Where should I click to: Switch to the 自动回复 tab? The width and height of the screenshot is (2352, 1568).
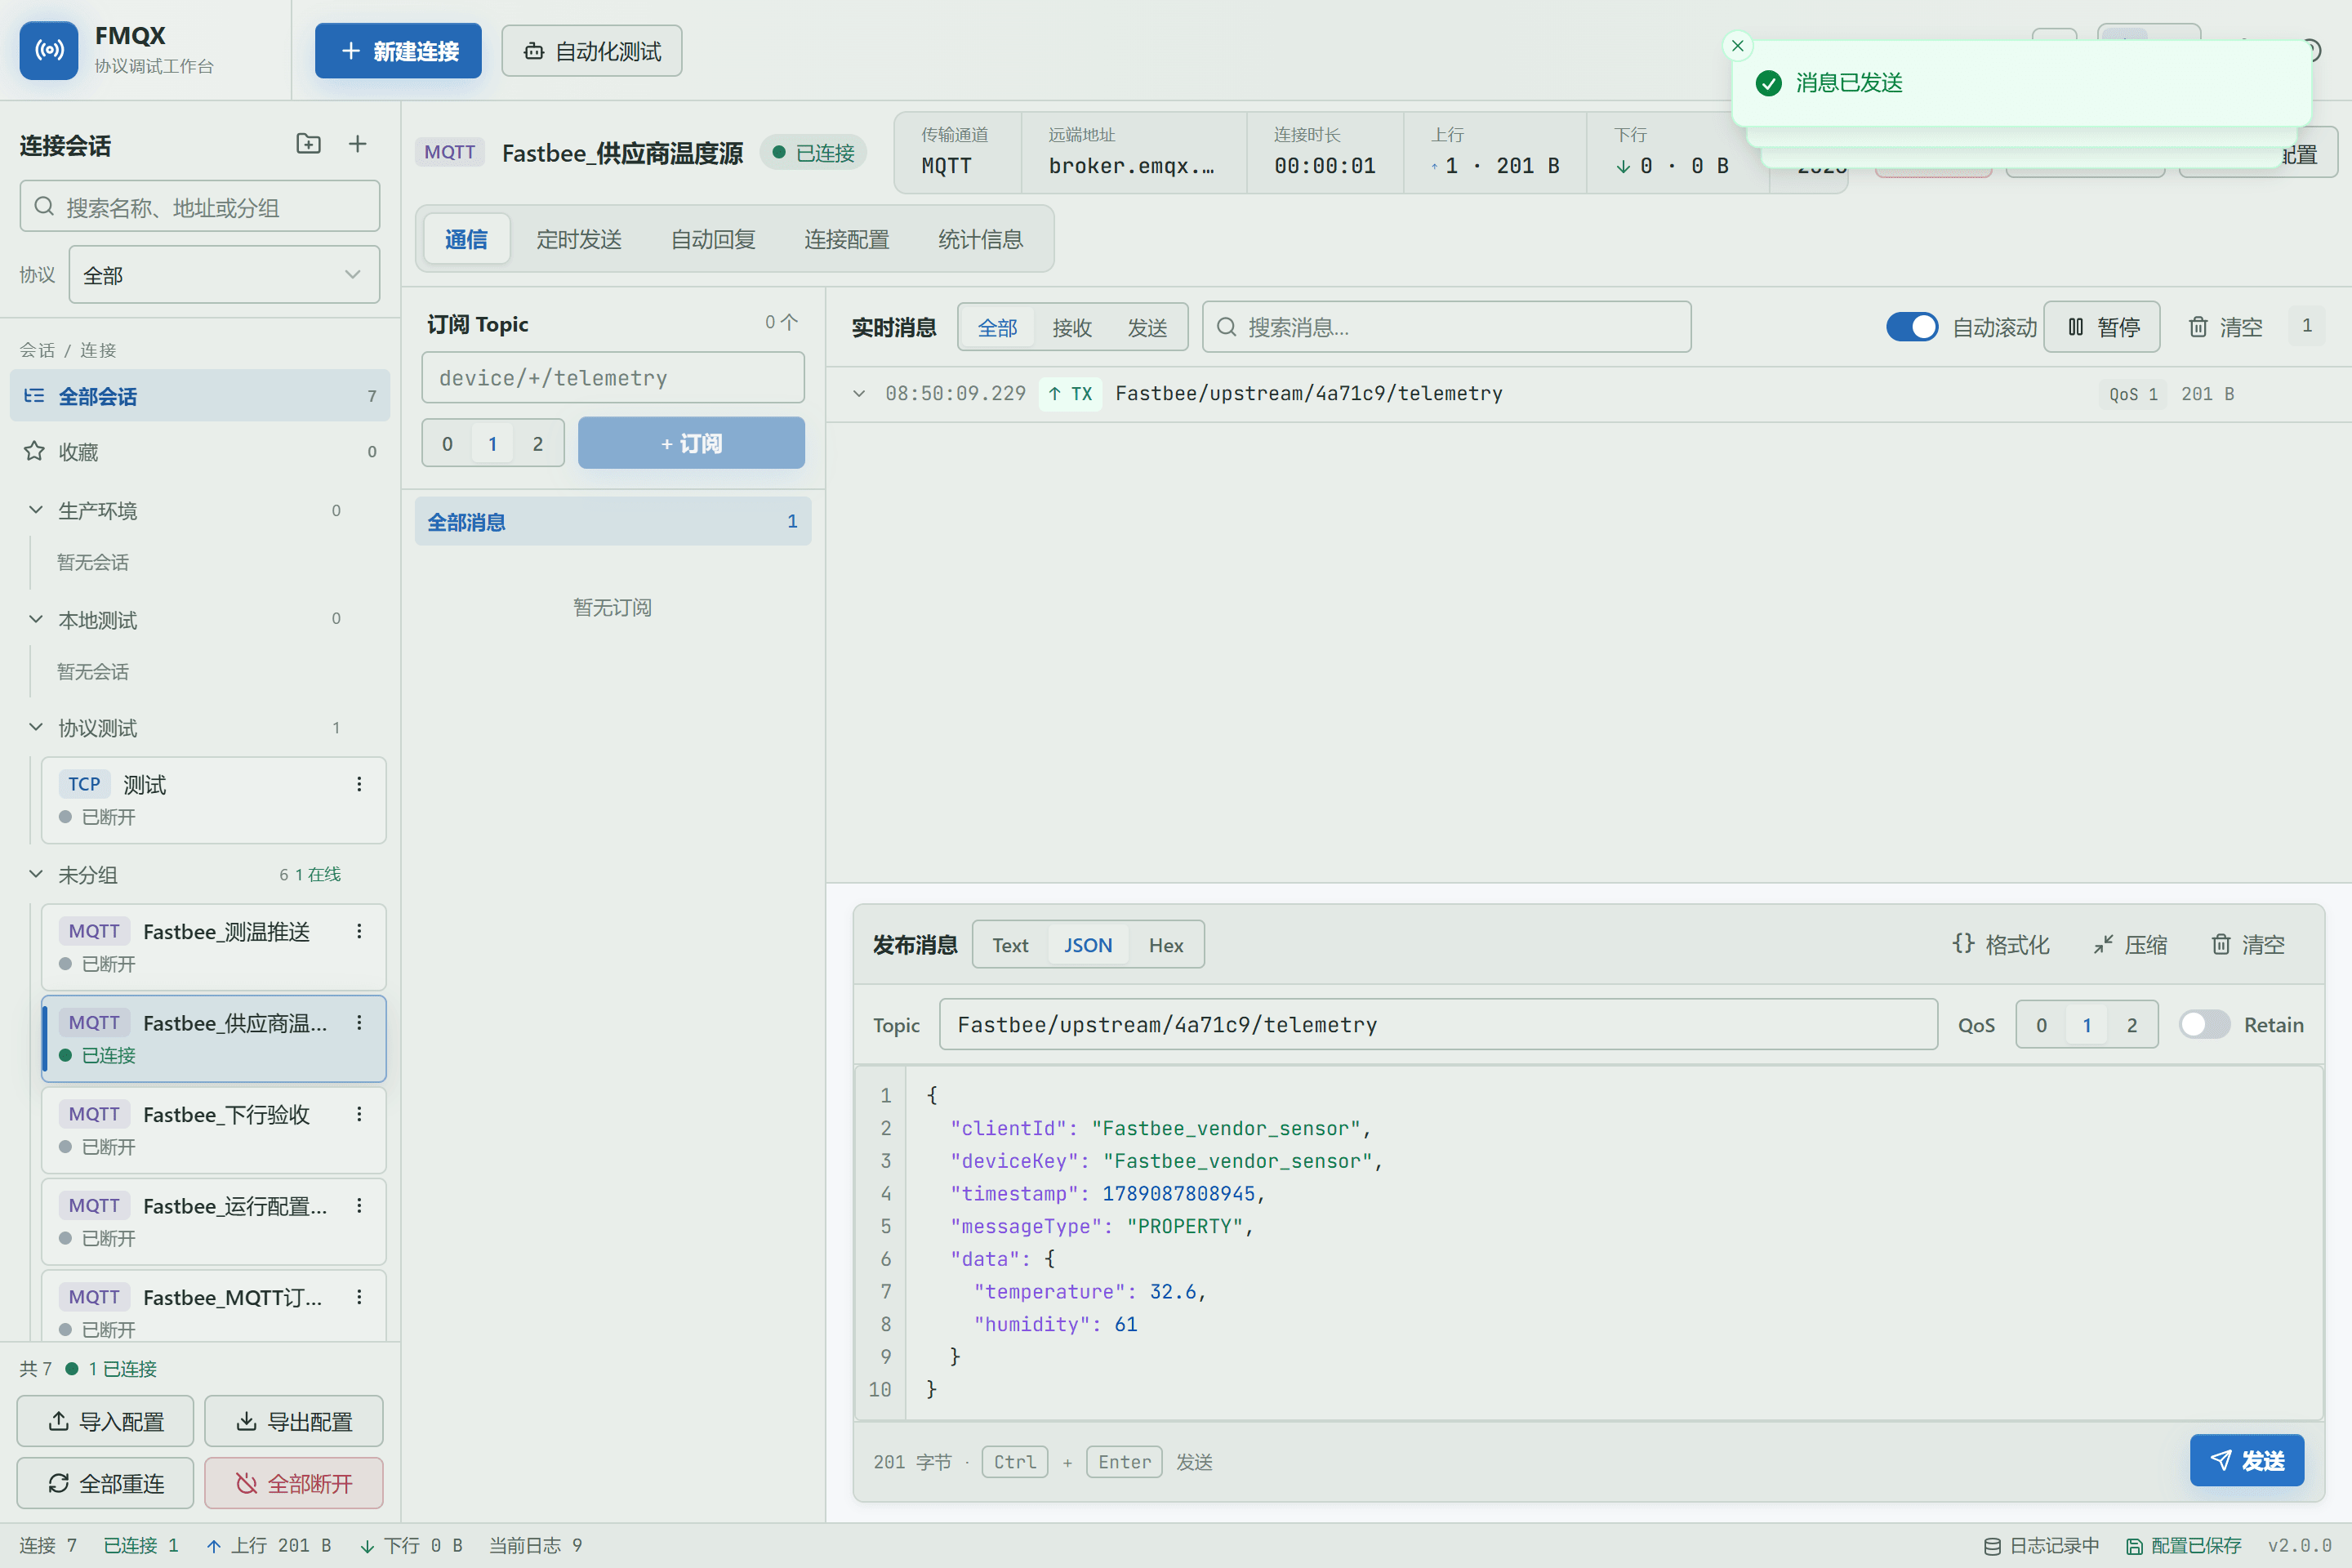(x=713, y=240)
